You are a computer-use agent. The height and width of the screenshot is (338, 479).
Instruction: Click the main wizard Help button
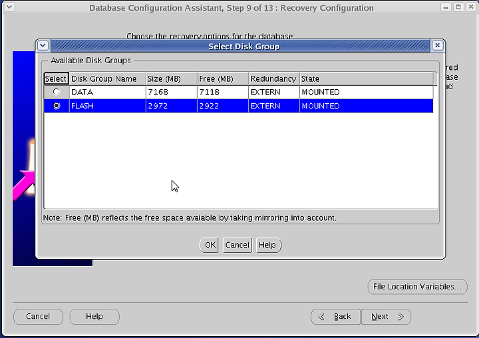(x=94, y=316)
